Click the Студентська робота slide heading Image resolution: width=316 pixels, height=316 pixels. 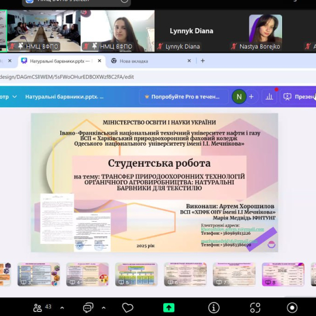coord(159,163)
